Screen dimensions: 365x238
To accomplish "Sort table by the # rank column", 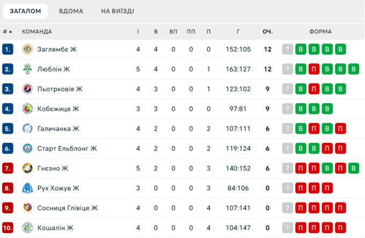I will 8,31.
